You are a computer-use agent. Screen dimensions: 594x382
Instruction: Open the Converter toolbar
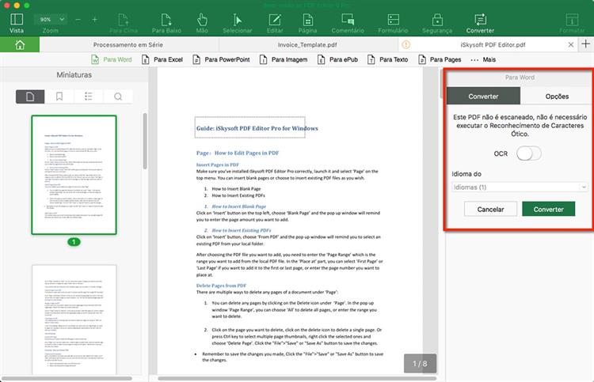(x=480, y=23)
